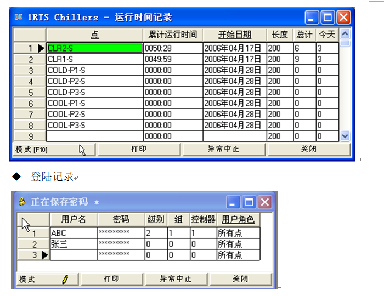The height and width of the screenshot is (296, 384).
Task: Click 打印 button in Chillers window
Action: [x=139, y=150]
